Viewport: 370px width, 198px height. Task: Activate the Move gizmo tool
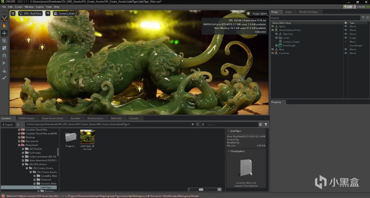tap(4, 33)
